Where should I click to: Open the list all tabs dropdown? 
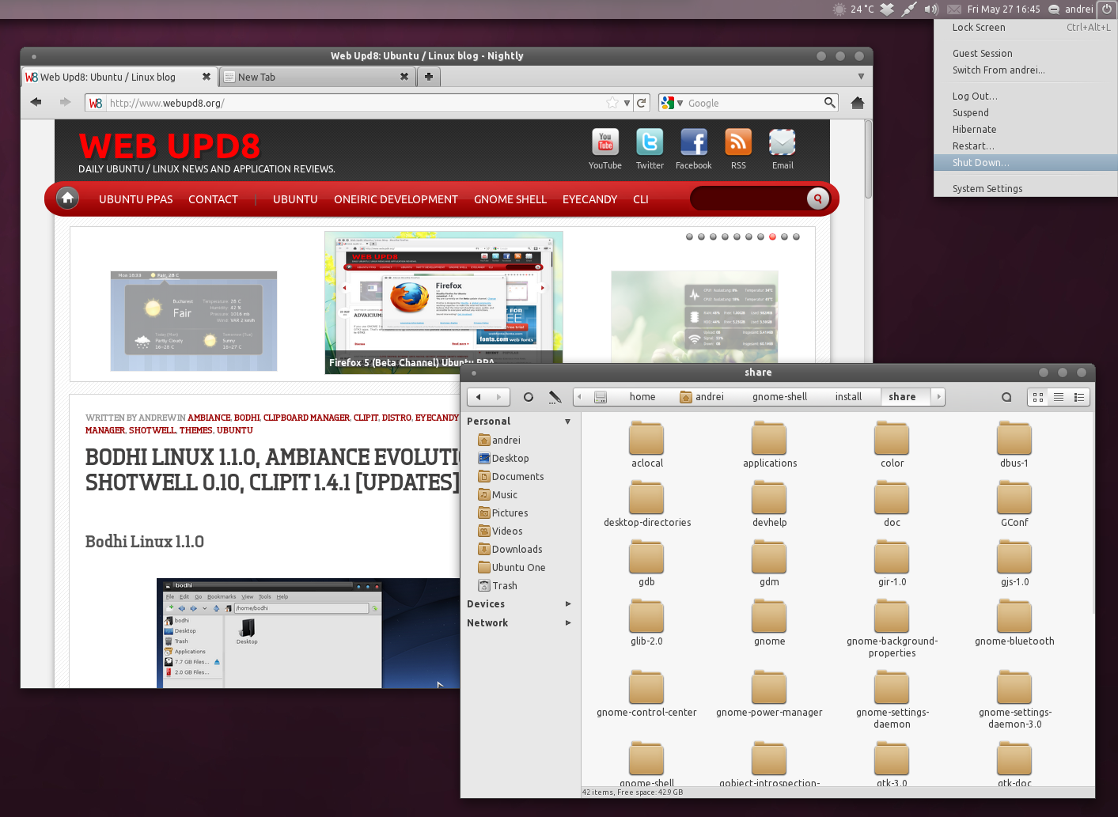pyautogui.click(x=861, y=77)
